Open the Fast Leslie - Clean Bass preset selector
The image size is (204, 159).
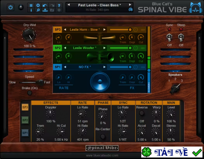99,5
